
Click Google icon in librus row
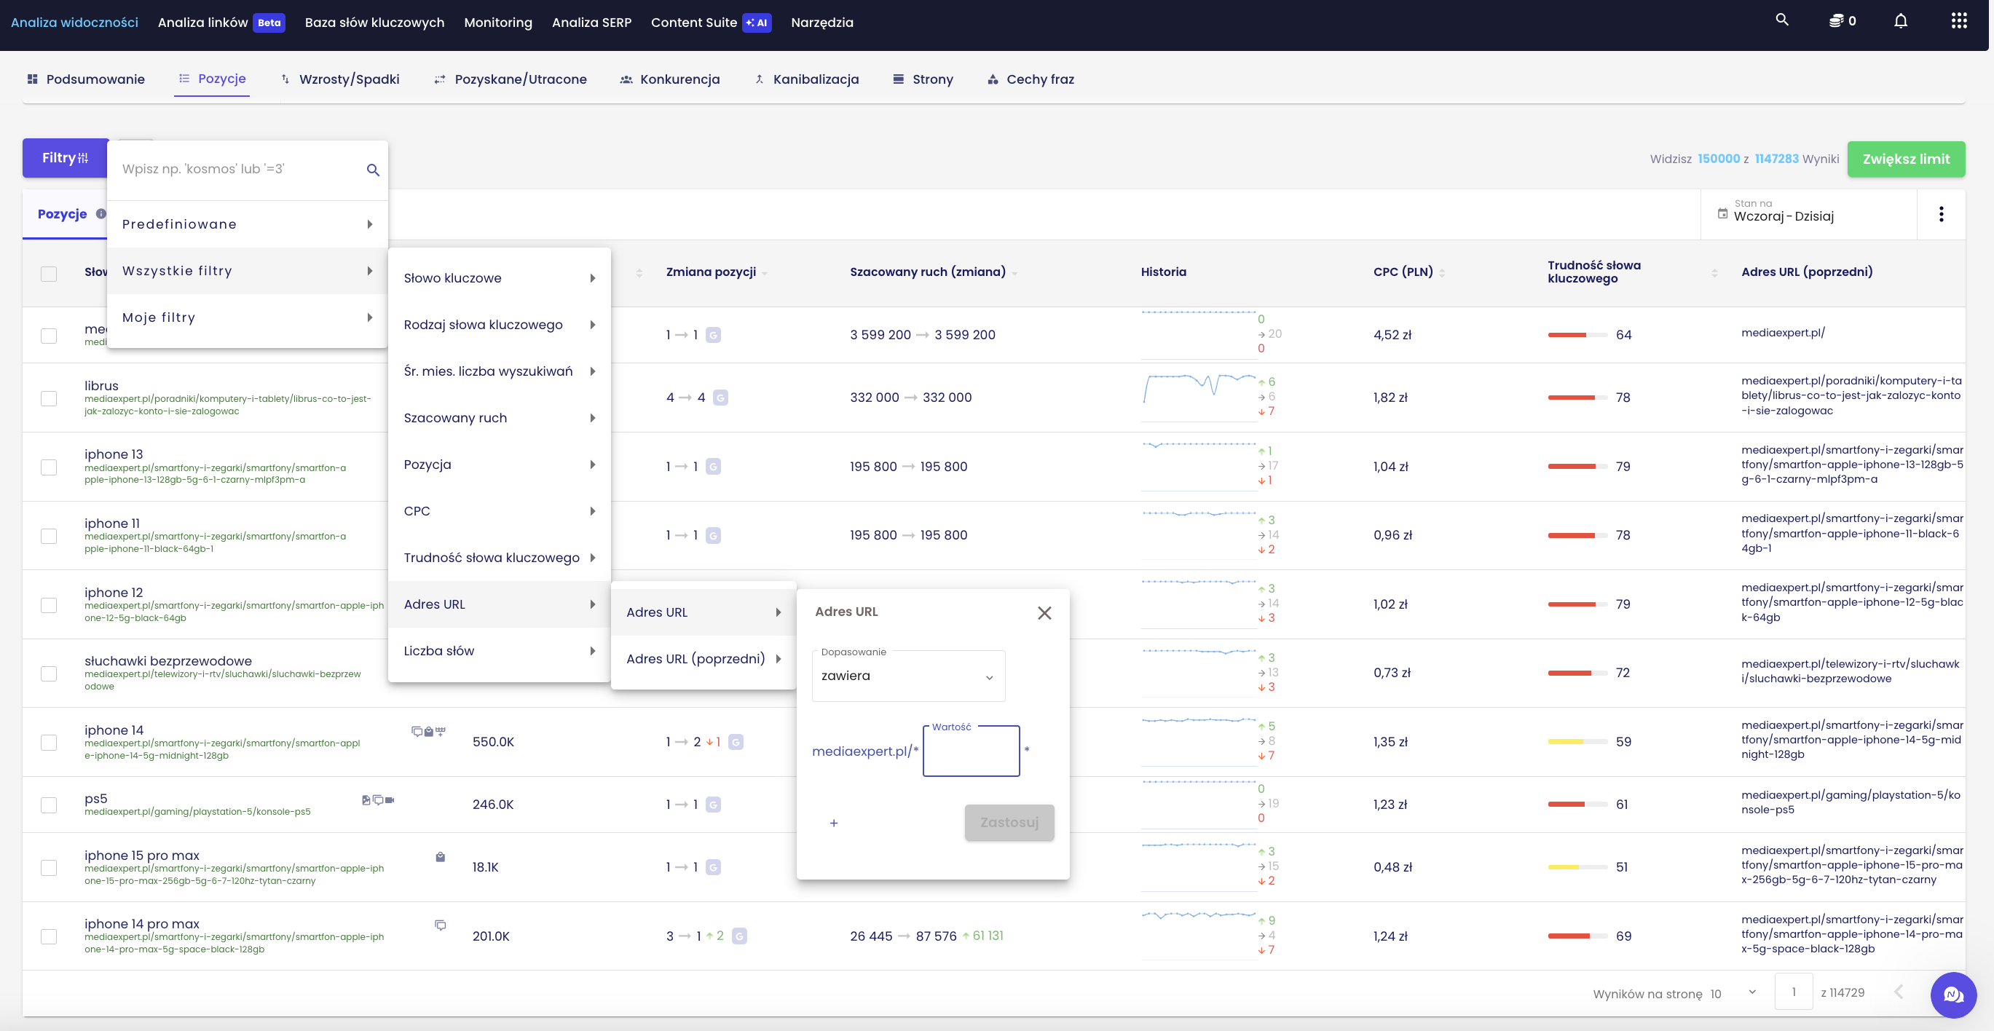[x=720, y=398]
